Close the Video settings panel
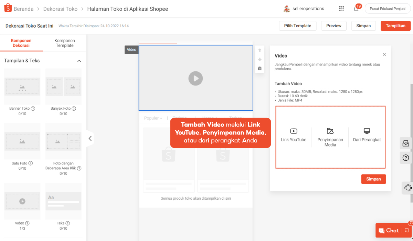 (384, 54)
